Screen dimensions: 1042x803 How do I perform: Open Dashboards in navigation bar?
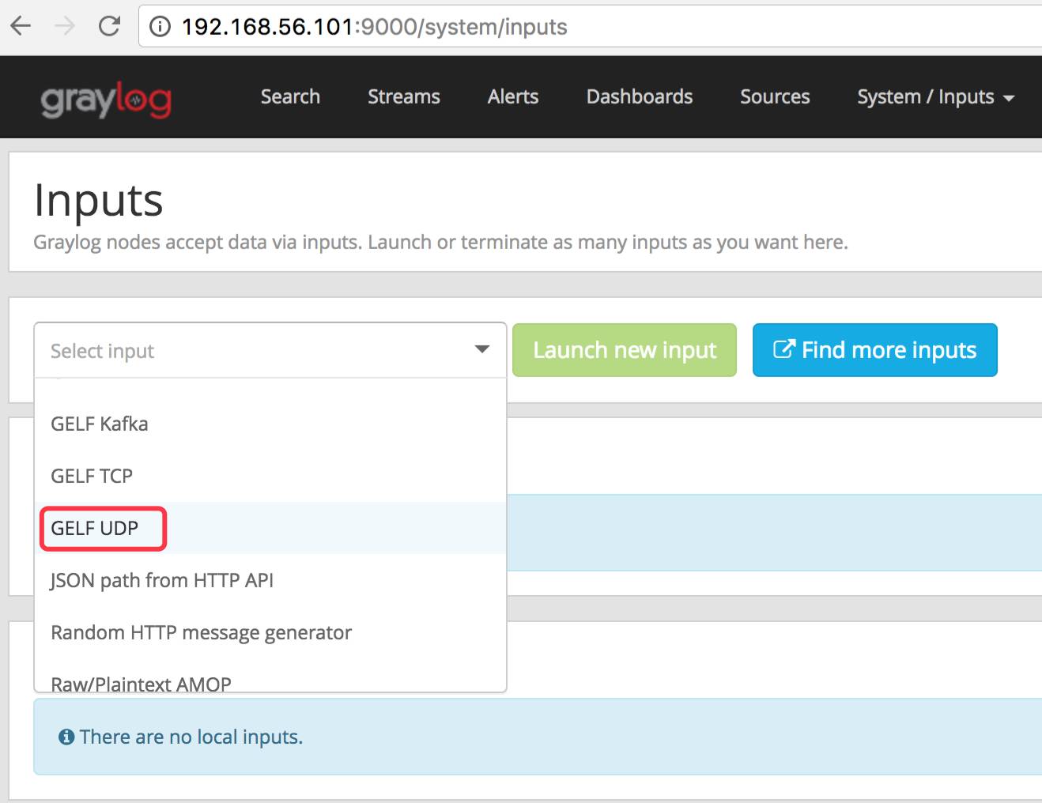[x=640, y=96]
